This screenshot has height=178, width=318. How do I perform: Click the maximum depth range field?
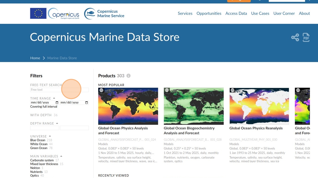[x=74, y=128]
